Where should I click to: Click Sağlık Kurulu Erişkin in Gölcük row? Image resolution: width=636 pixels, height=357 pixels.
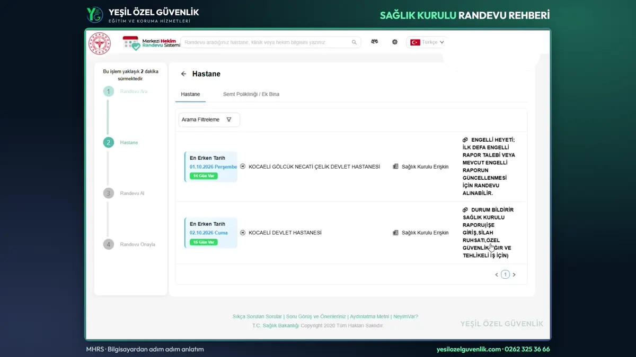[425, 167]
